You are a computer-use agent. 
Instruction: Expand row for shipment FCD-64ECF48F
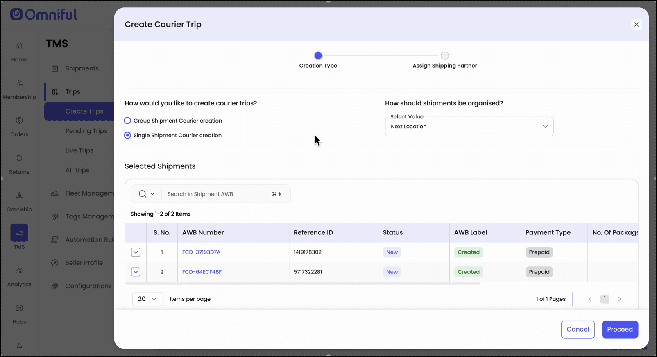point(136,272)
